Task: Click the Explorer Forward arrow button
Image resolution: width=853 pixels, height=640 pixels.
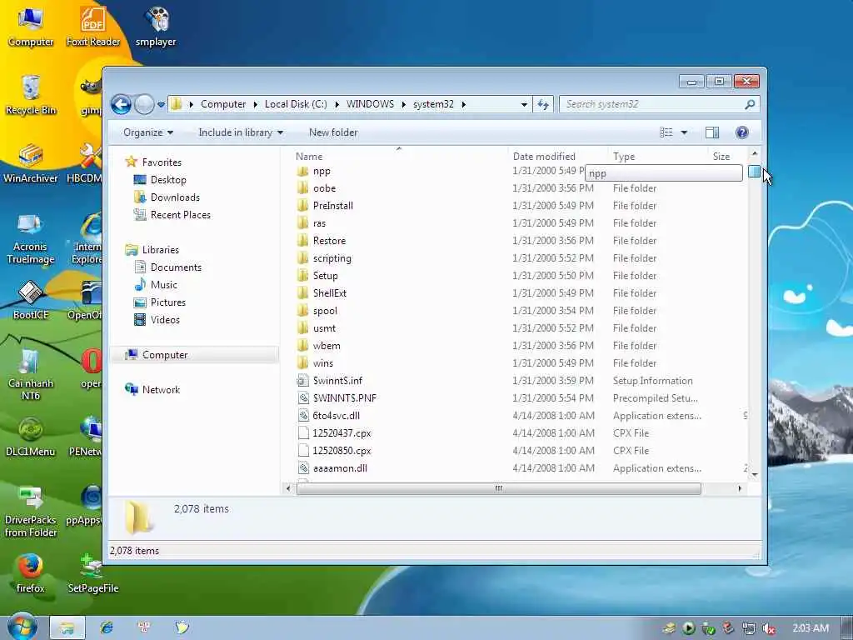Action: pyautogui.click(x=144, y=104)
